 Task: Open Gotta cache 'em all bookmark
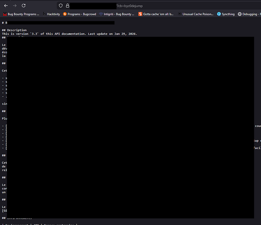click(156, 14)
